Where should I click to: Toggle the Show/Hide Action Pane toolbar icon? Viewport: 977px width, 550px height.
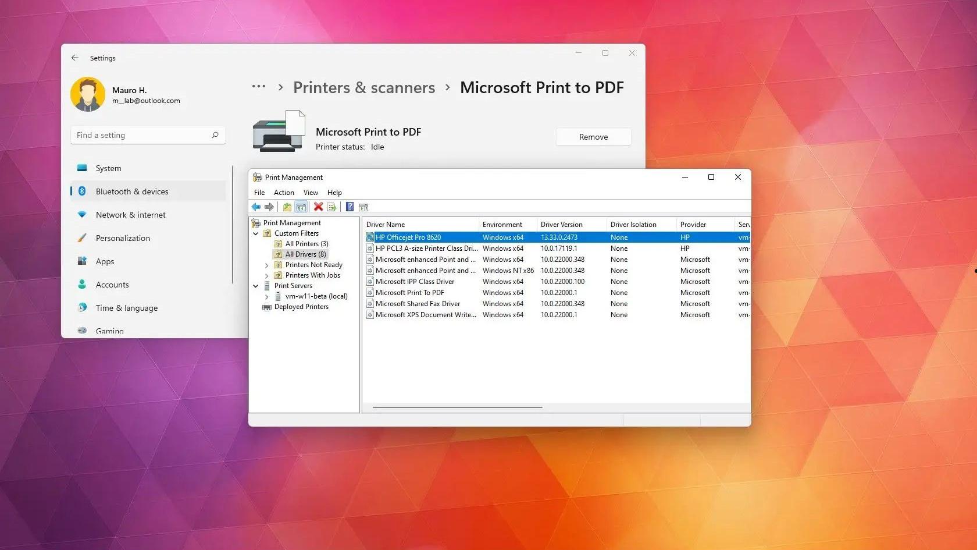tap(363, 207)
